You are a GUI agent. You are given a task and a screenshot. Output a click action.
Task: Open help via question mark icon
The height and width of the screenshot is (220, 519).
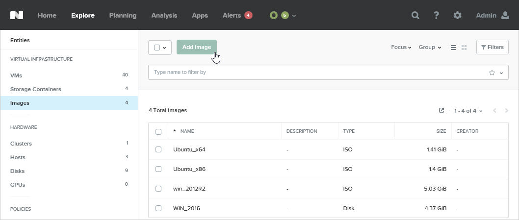pos(436,15)
